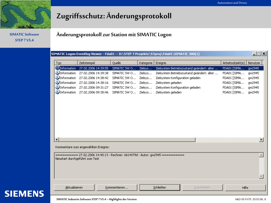The height and width of the screenshot is (203, 271).
Task: Click 'Zielsystem Konfiguration geladen' at 09:31:27
Action: point(178,87)
